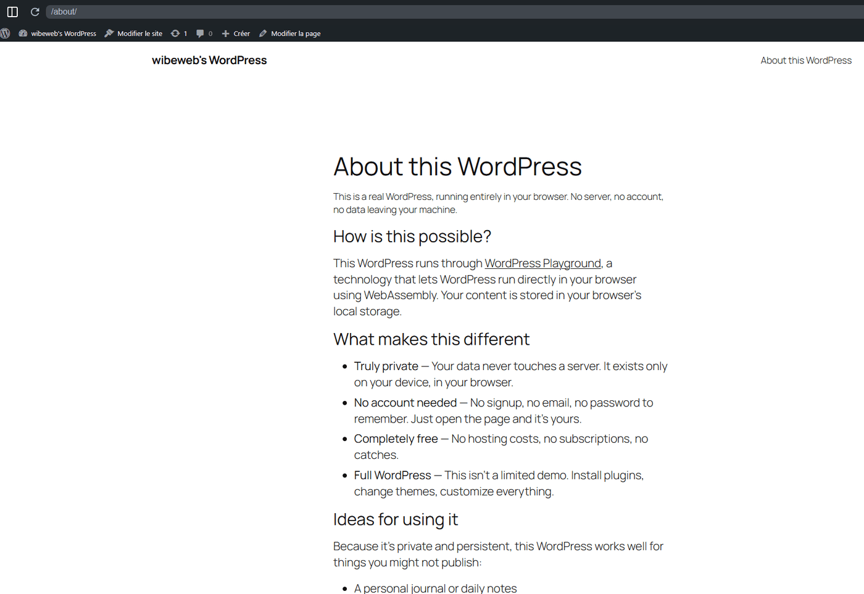Select the brush icon next to Modifier le site
The image size is (864, 594).
[x=109, y=33]
